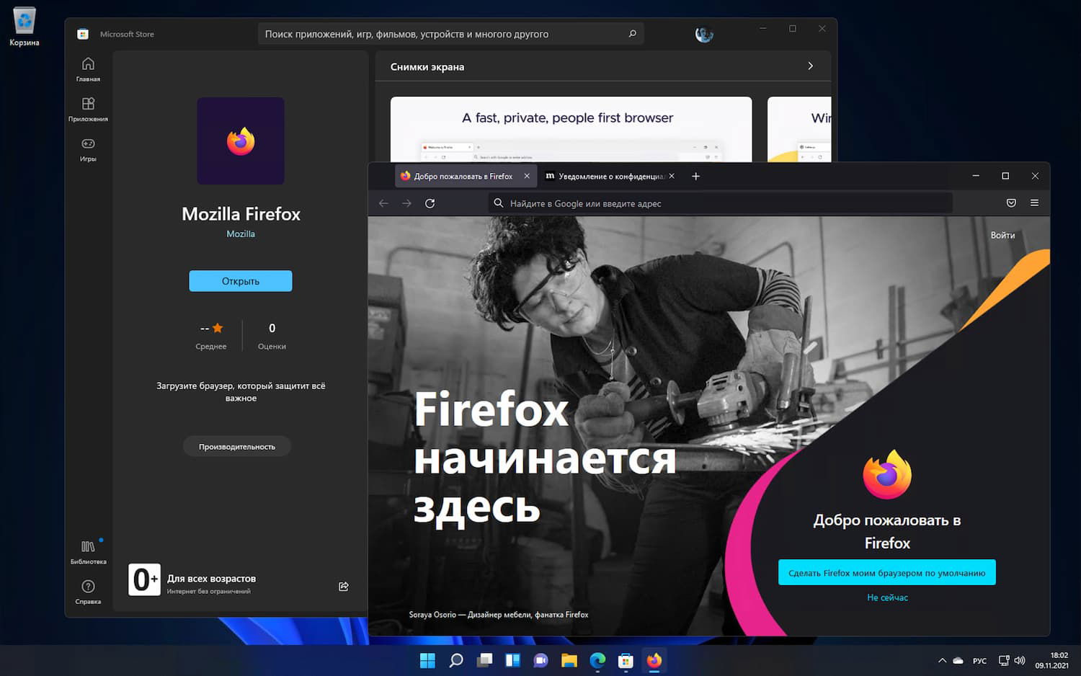This screenshot has width=1081, height=676.
Task: Open Task View on the taskbar
Action: click(x=484, y=660)
